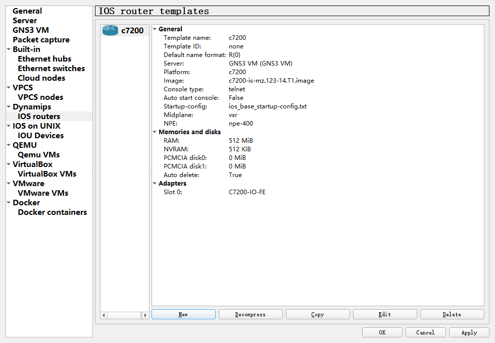
Task: Select the Slot 0 C7200-IO-FE row
Action: pyautogui.click(x=318, y=192)
